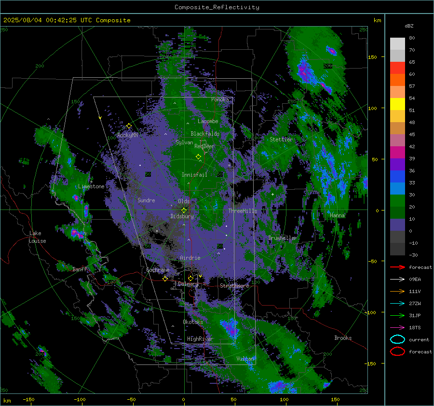Viewport: 434px width, 406px height.
Task: Click the 'Olds' map label
Action: [x=184, y=201]
